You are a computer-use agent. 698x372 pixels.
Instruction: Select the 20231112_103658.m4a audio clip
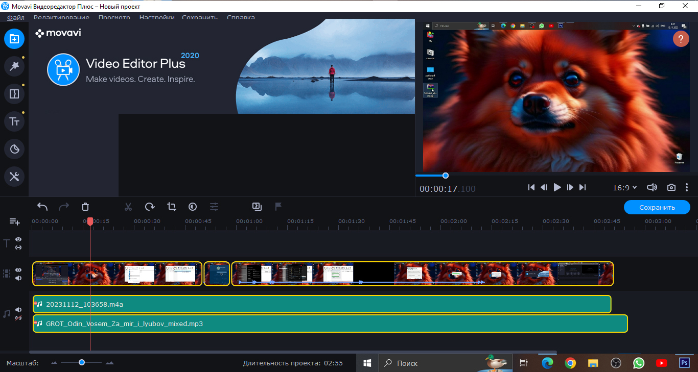pos(322,304)
